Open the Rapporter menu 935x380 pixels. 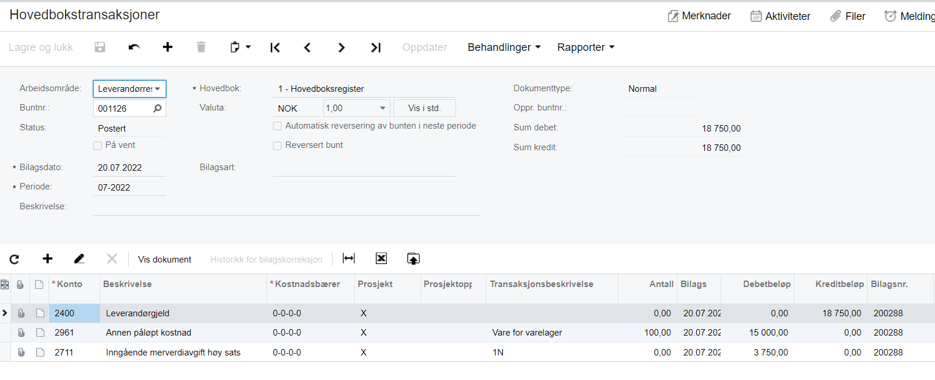586,47
